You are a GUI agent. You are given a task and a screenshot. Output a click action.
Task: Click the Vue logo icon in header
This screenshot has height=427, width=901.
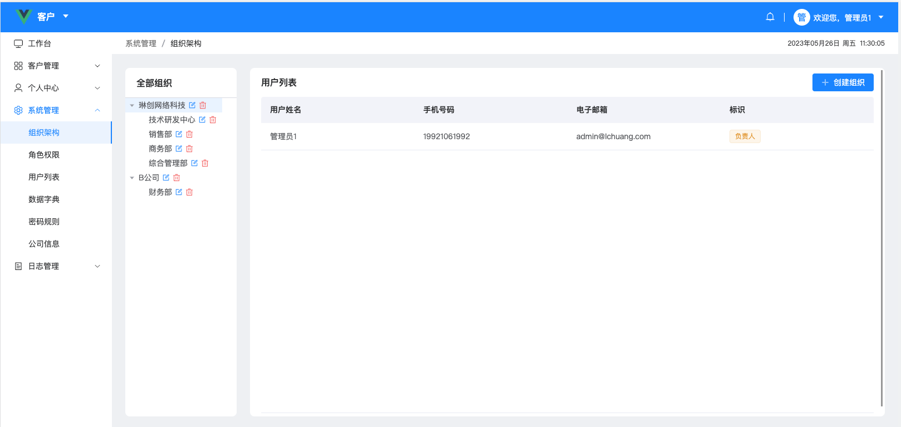[x=23, y=16]
